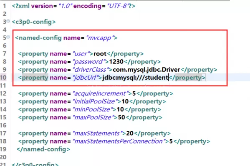The width and height of the screenshot is (250, 166).
Task: Click the acquireIncrement value 5
Action: coord(134,94)
